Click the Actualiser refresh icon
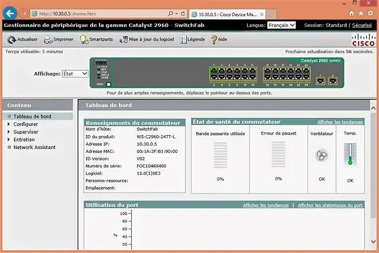This screenshot has width=379, height=253. (12, 39)
